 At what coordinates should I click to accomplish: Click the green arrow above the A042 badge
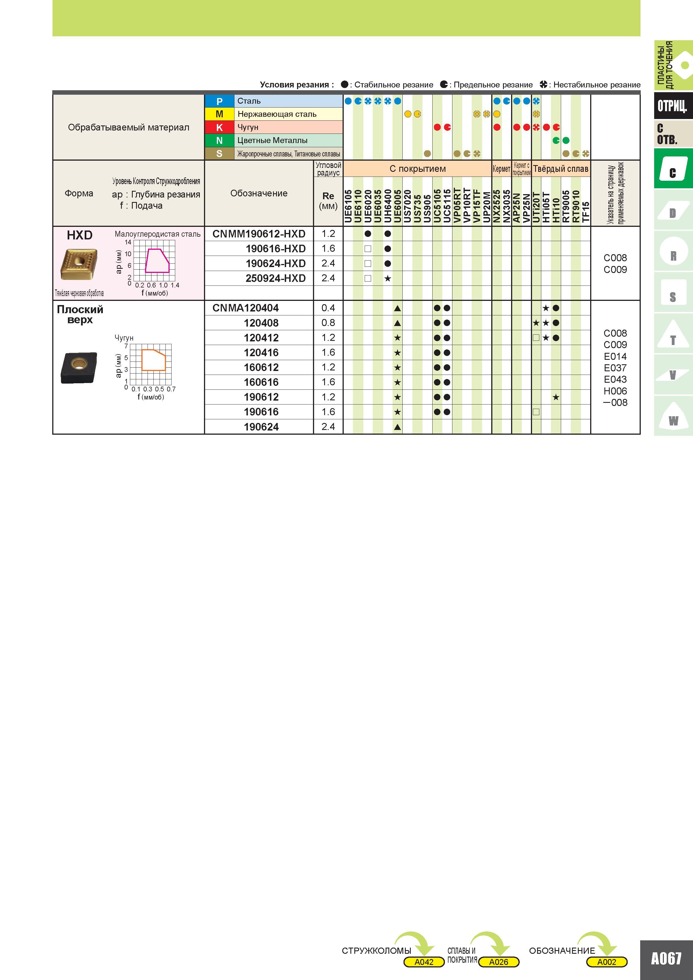point(415,943)
